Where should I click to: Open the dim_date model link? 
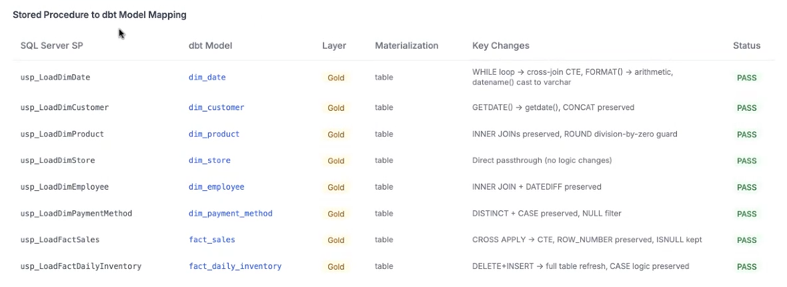[x=207, y=77]
